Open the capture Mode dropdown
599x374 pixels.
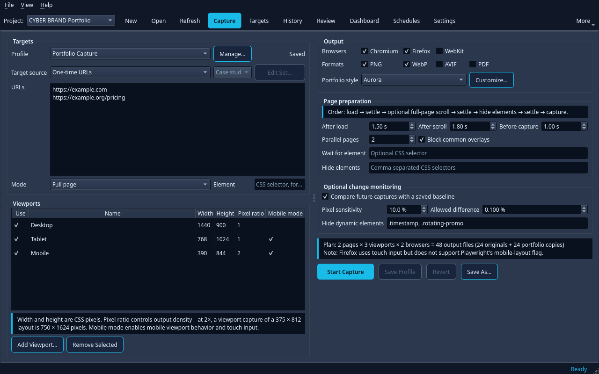130,185
